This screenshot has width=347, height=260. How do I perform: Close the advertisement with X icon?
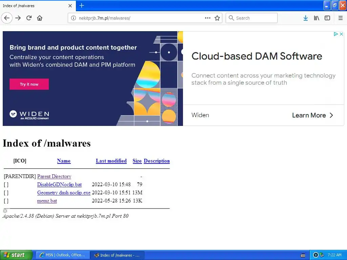point(341,34)
